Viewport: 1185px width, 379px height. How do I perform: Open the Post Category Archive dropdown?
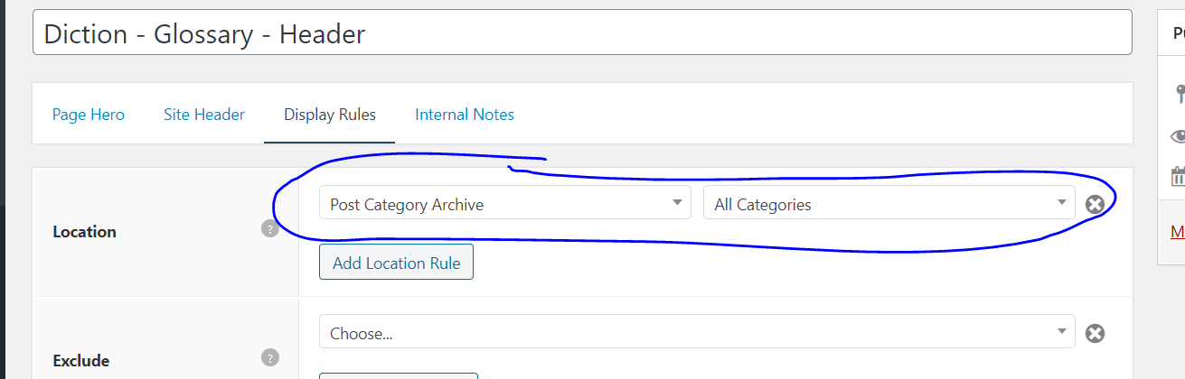(x=505, y=203)
